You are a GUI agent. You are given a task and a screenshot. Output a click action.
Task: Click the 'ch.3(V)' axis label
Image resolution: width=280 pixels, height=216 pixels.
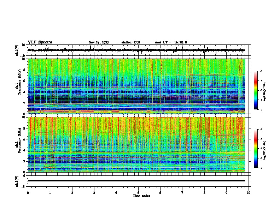click(17, 181)
